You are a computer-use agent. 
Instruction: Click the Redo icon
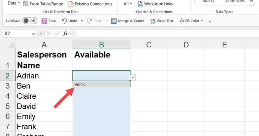click(x=89, y=21)
